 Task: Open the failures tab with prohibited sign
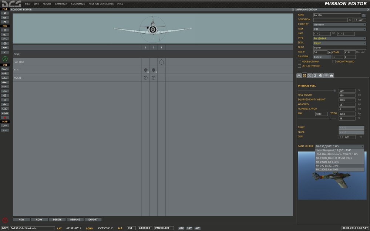tap(320, 75)
